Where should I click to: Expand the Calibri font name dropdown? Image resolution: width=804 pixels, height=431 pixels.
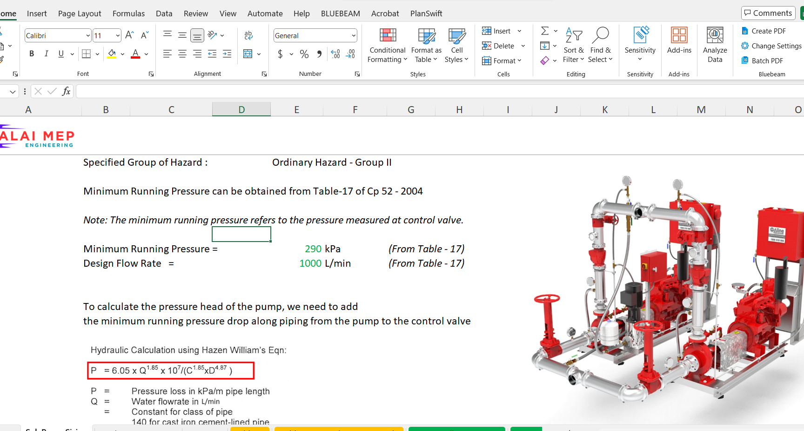coord(88,36)
